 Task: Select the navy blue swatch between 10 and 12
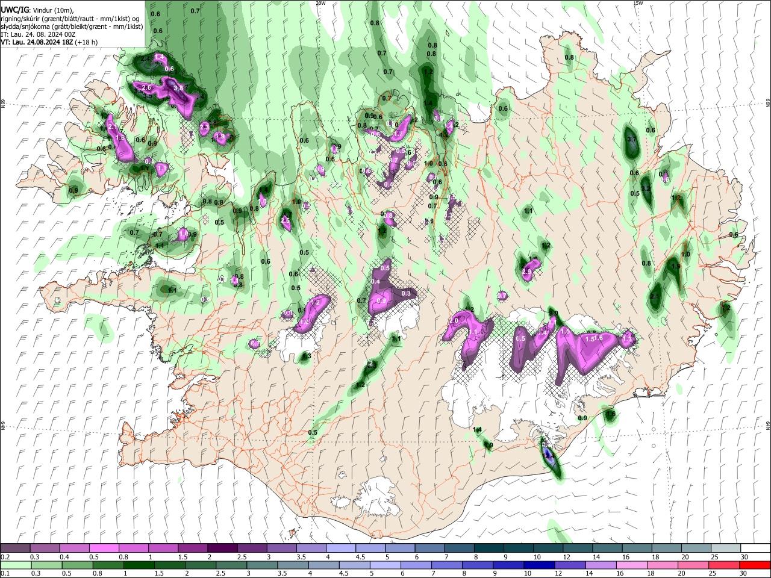pos(538,565)
